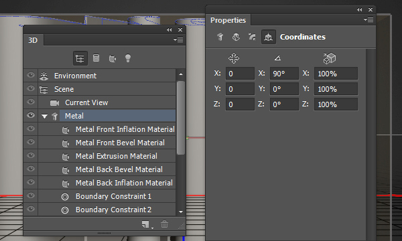Screen dimensions: 402x241
Task: Click material icon of Metal Extrusion Material
Action: 66,157
